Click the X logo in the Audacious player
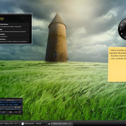 point(20,112)
